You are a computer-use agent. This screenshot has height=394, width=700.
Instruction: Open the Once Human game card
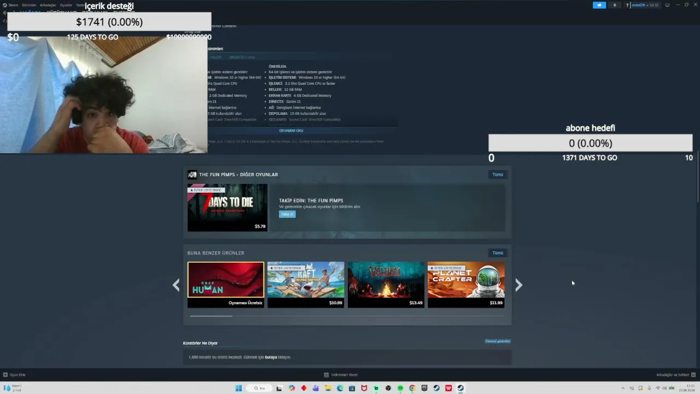click(226, 285)
